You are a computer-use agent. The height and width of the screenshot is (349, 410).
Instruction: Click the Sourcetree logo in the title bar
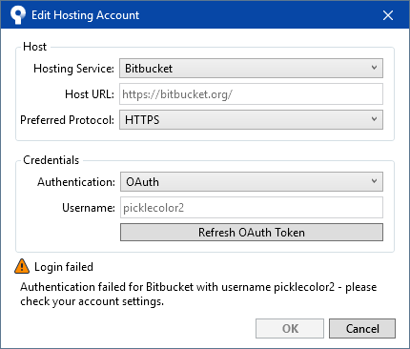coord(17,14)
